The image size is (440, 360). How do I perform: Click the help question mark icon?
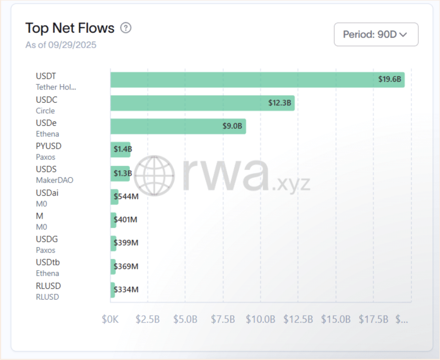126,28
